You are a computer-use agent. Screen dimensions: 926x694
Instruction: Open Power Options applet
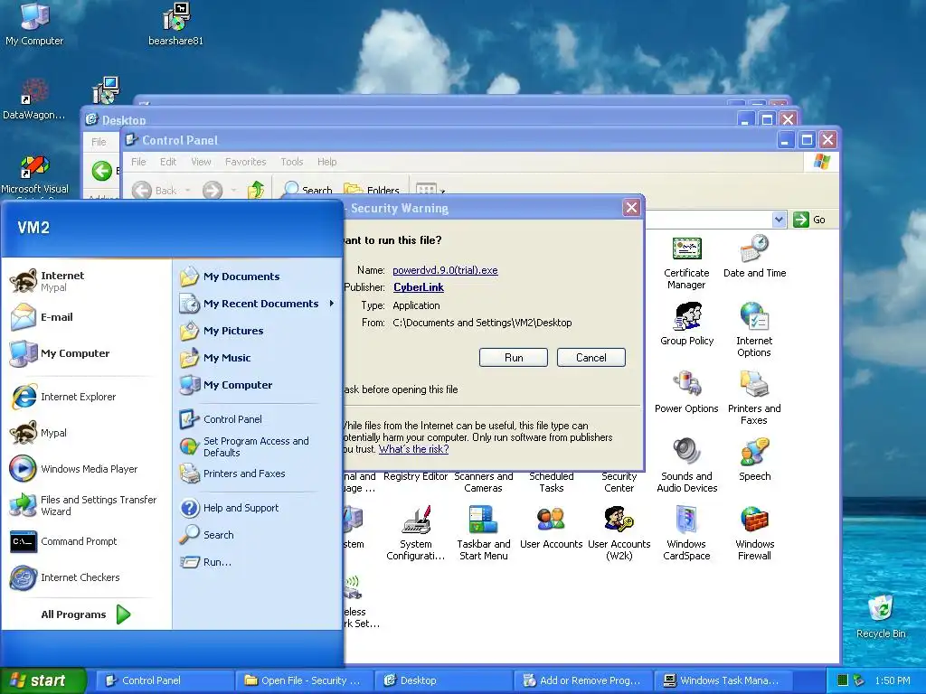(686, 392)
